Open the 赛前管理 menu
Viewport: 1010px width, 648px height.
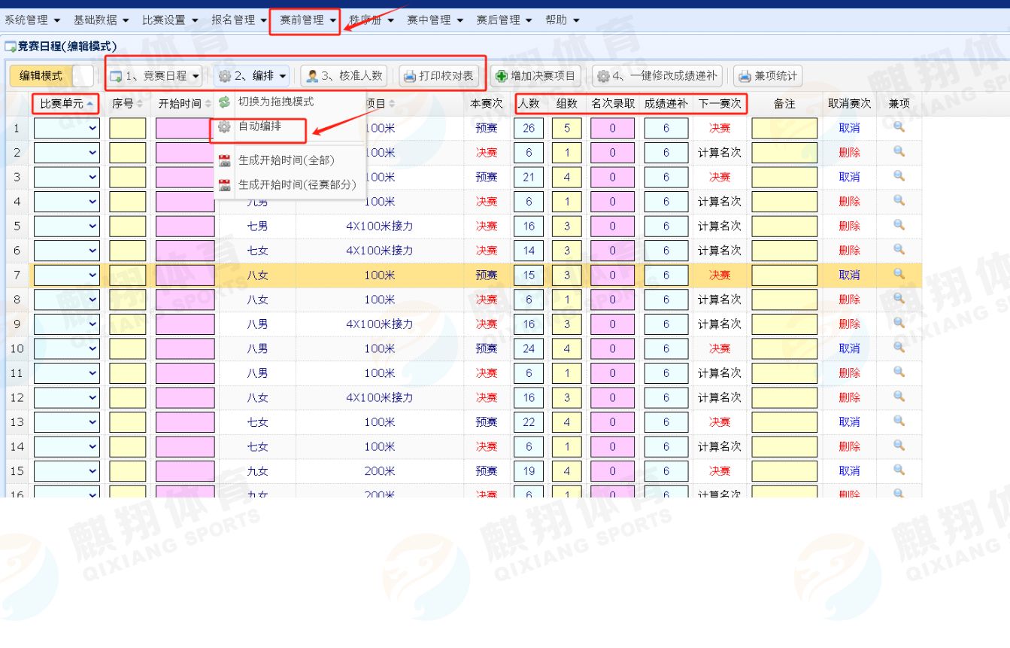click(306, 20)
